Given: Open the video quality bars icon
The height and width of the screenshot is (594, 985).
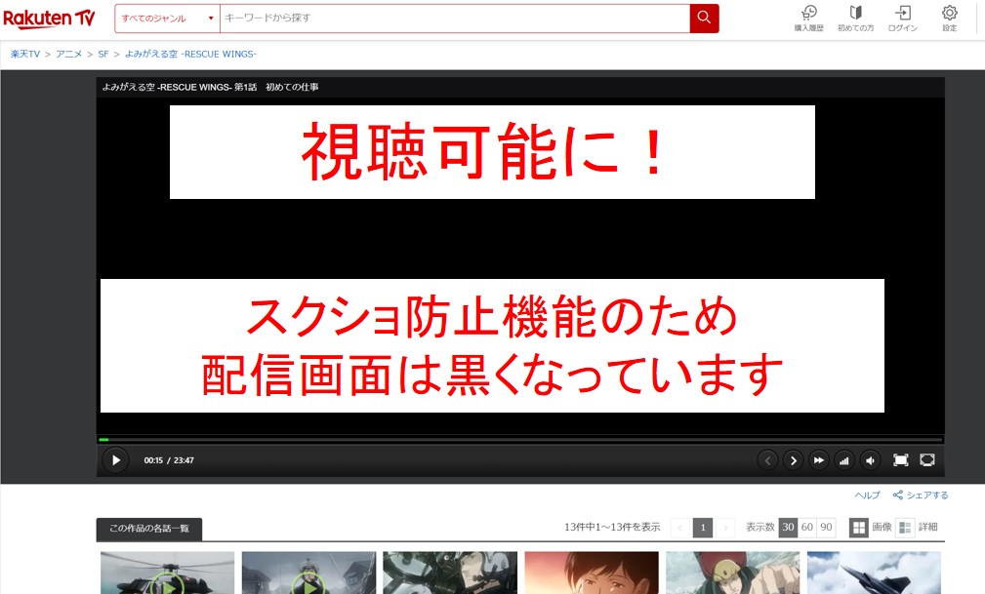Looking at the screenshot, I should point(844,459).
